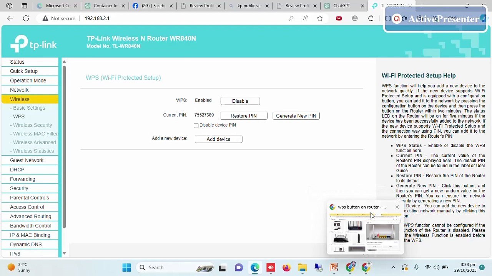
Task: Reload the router page
Action: pos(26,18)
